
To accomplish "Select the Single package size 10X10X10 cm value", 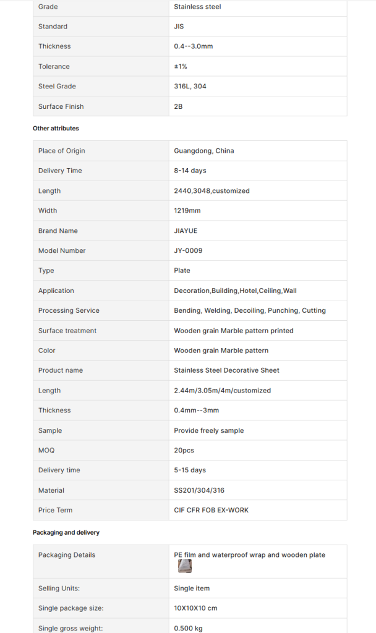I will pyautogui.click(x=195, y=608).
